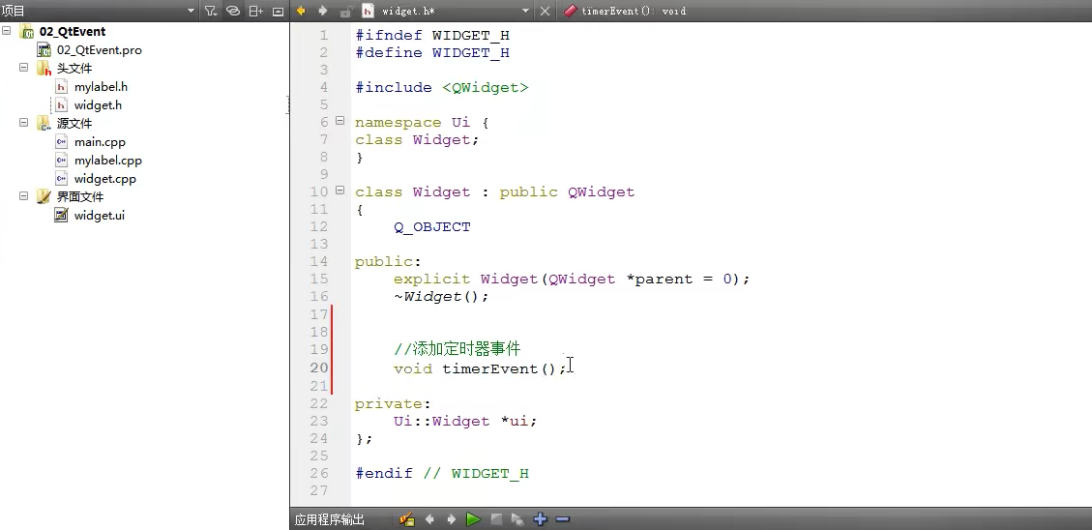Open the project tree filter icon
The height and width of the screenshot is (530, 1092).
[210, 12]
